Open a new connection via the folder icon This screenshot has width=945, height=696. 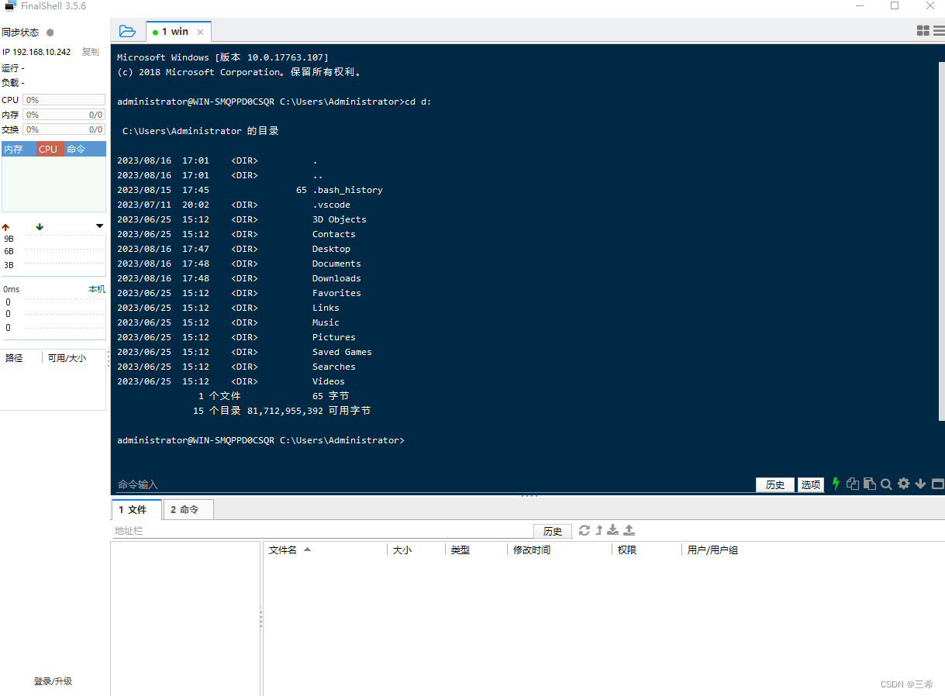coord(127,30)
